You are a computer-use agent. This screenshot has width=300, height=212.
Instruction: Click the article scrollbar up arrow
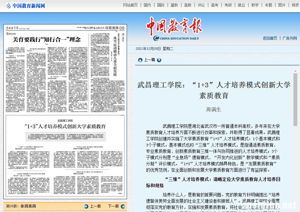pos(295,71)
